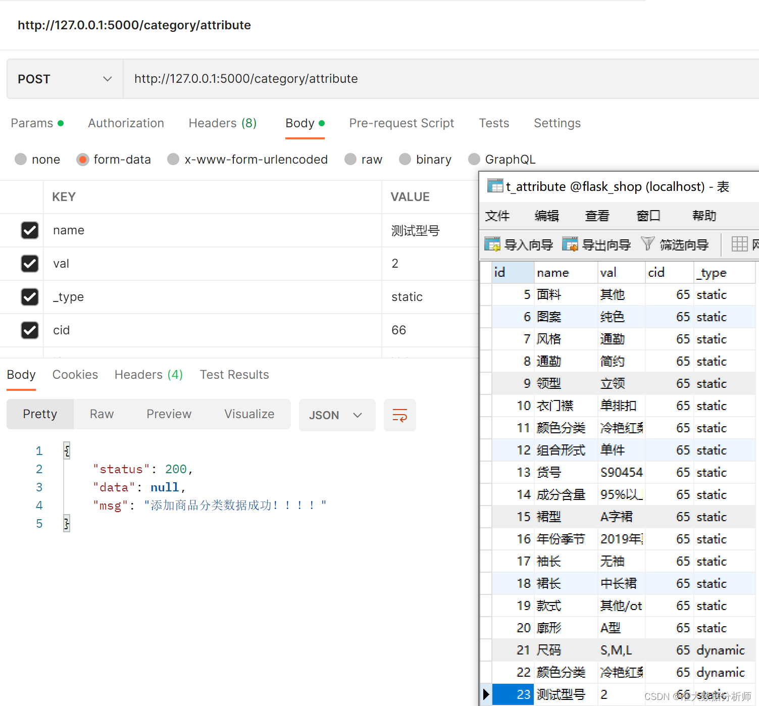This screenshot has height=706, width=759.
Task: Select Preview response view
Action: click(x=169, y=414)
